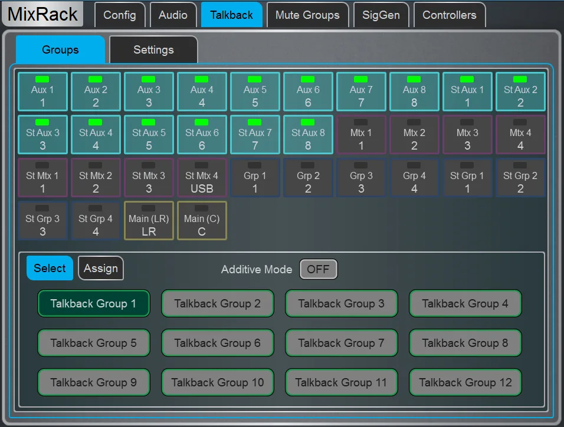The height and width of the screenshot is (427, 564).
Task: Select Talkback Group 5
Action: (x=94, y=343)
